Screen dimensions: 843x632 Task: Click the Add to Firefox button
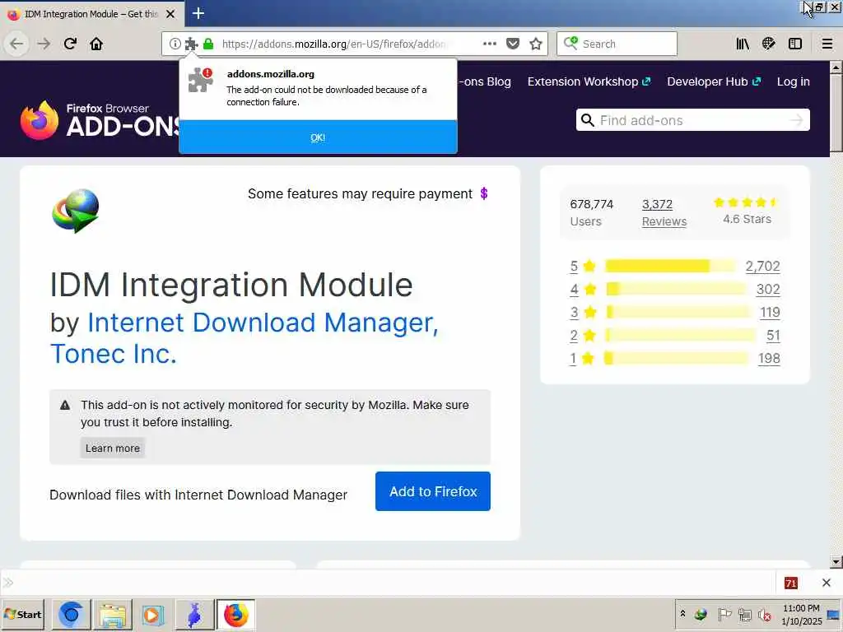click(x=433, y=491)
